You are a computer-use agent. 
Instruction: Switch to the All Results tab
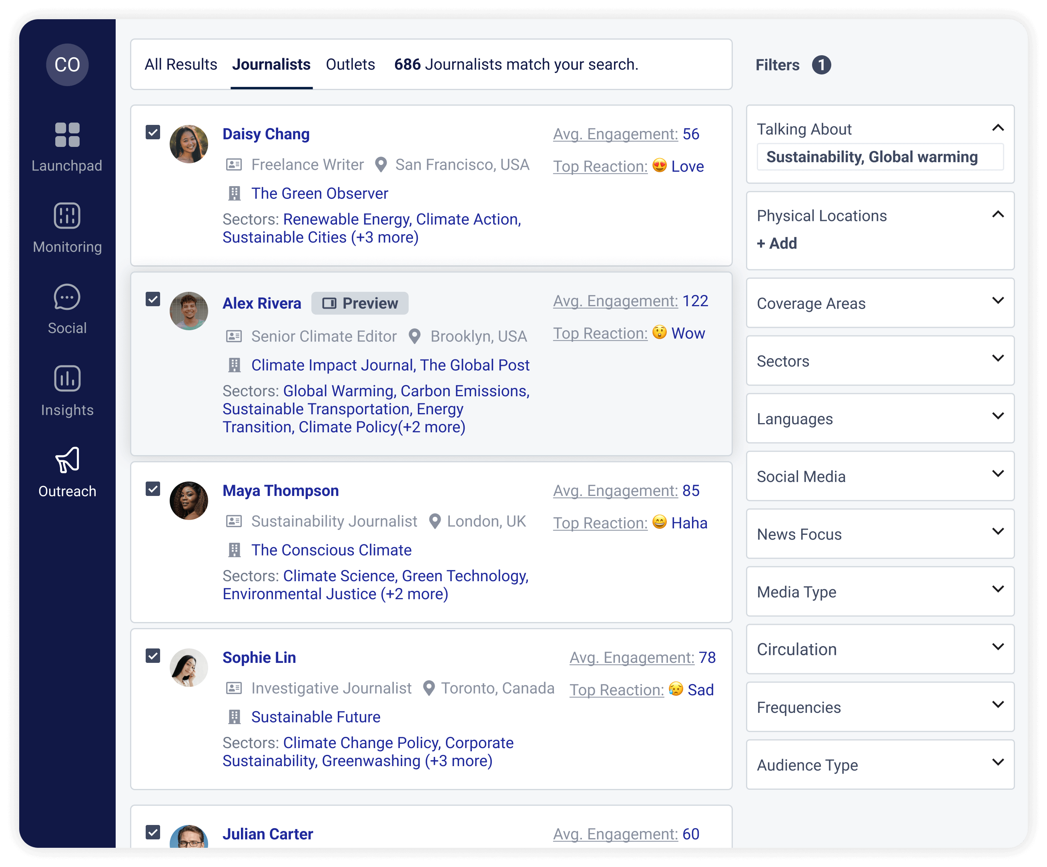pyautogui.click(x=181, y=64)
